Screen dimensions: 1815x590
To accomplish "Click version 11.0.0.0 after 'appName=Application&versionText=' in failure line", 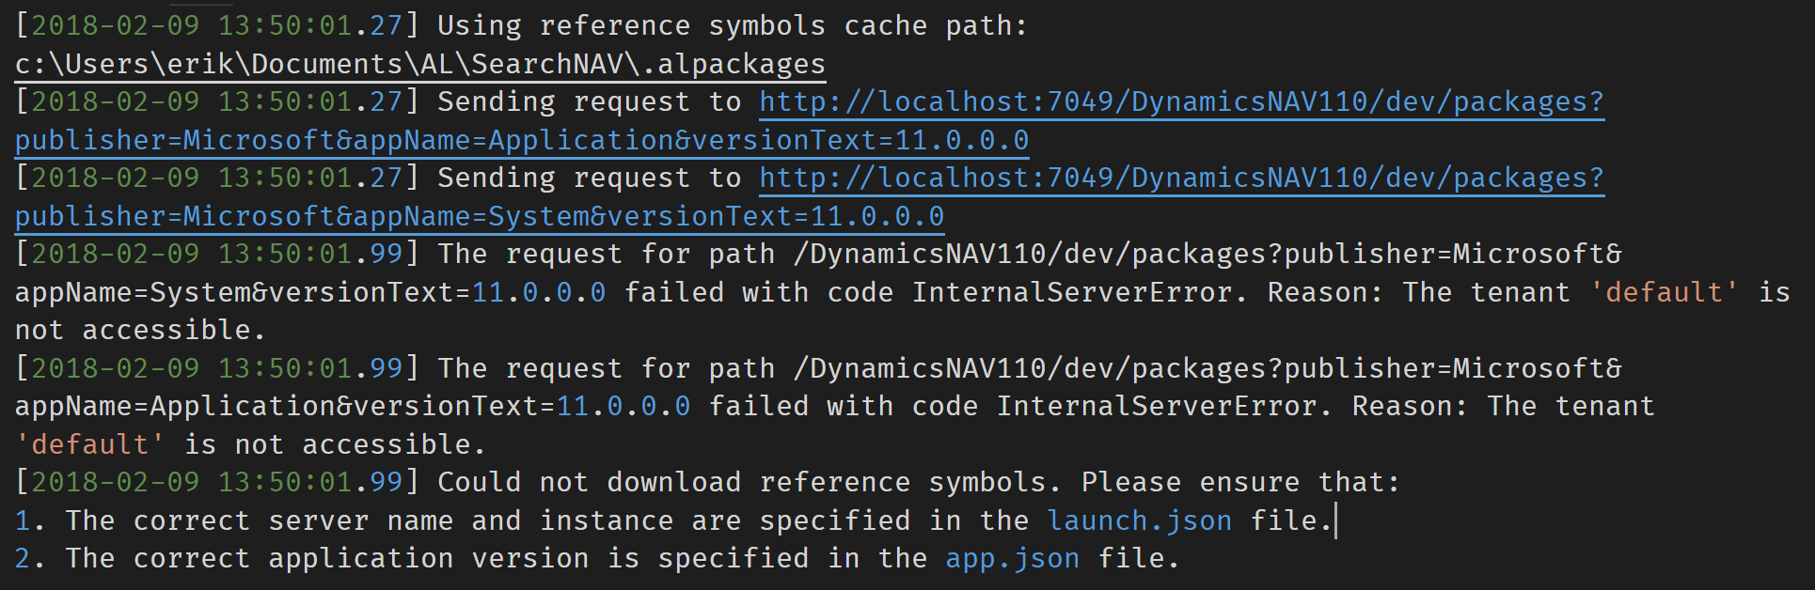I will (x=623, y=406).
